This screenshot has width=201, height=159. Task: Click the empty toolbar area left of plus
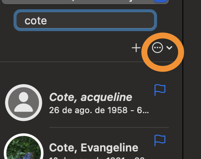coord(65,48)
